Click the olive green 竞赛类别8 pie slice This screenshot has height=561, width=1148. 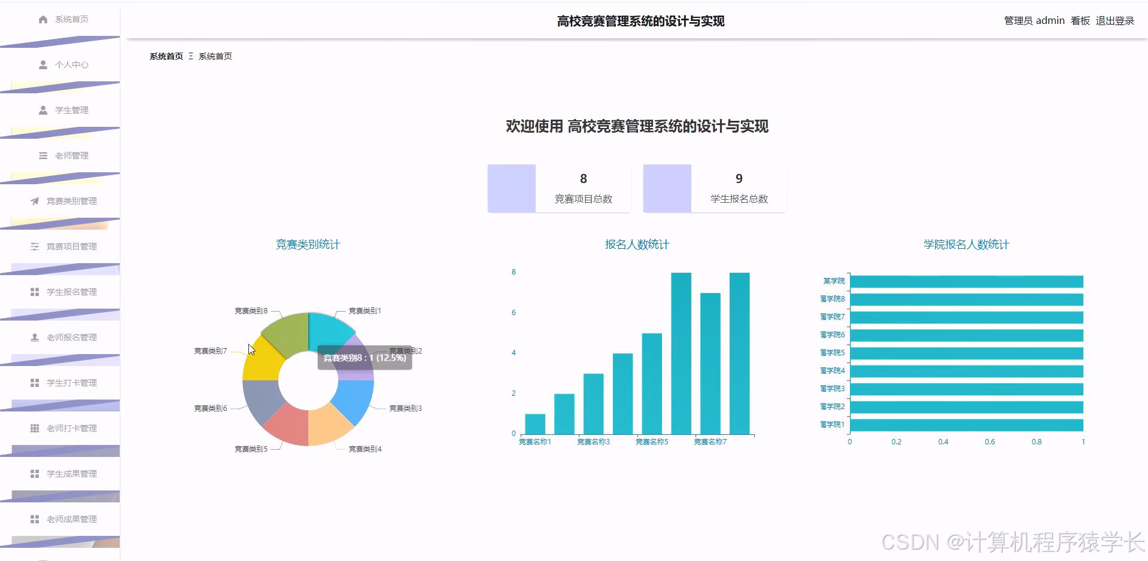(288, 334)
